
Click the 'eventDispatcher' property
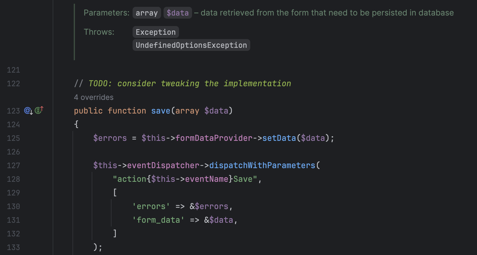(x=163, y=165)
